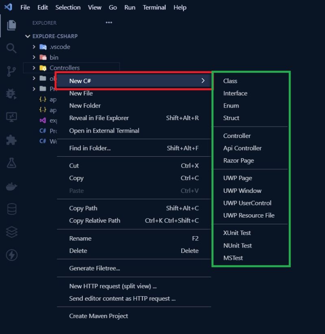Viewport: 325px width, 334px height.
Task: Click Generate Filetree in the context menu
Action: [x=94, y=268]
